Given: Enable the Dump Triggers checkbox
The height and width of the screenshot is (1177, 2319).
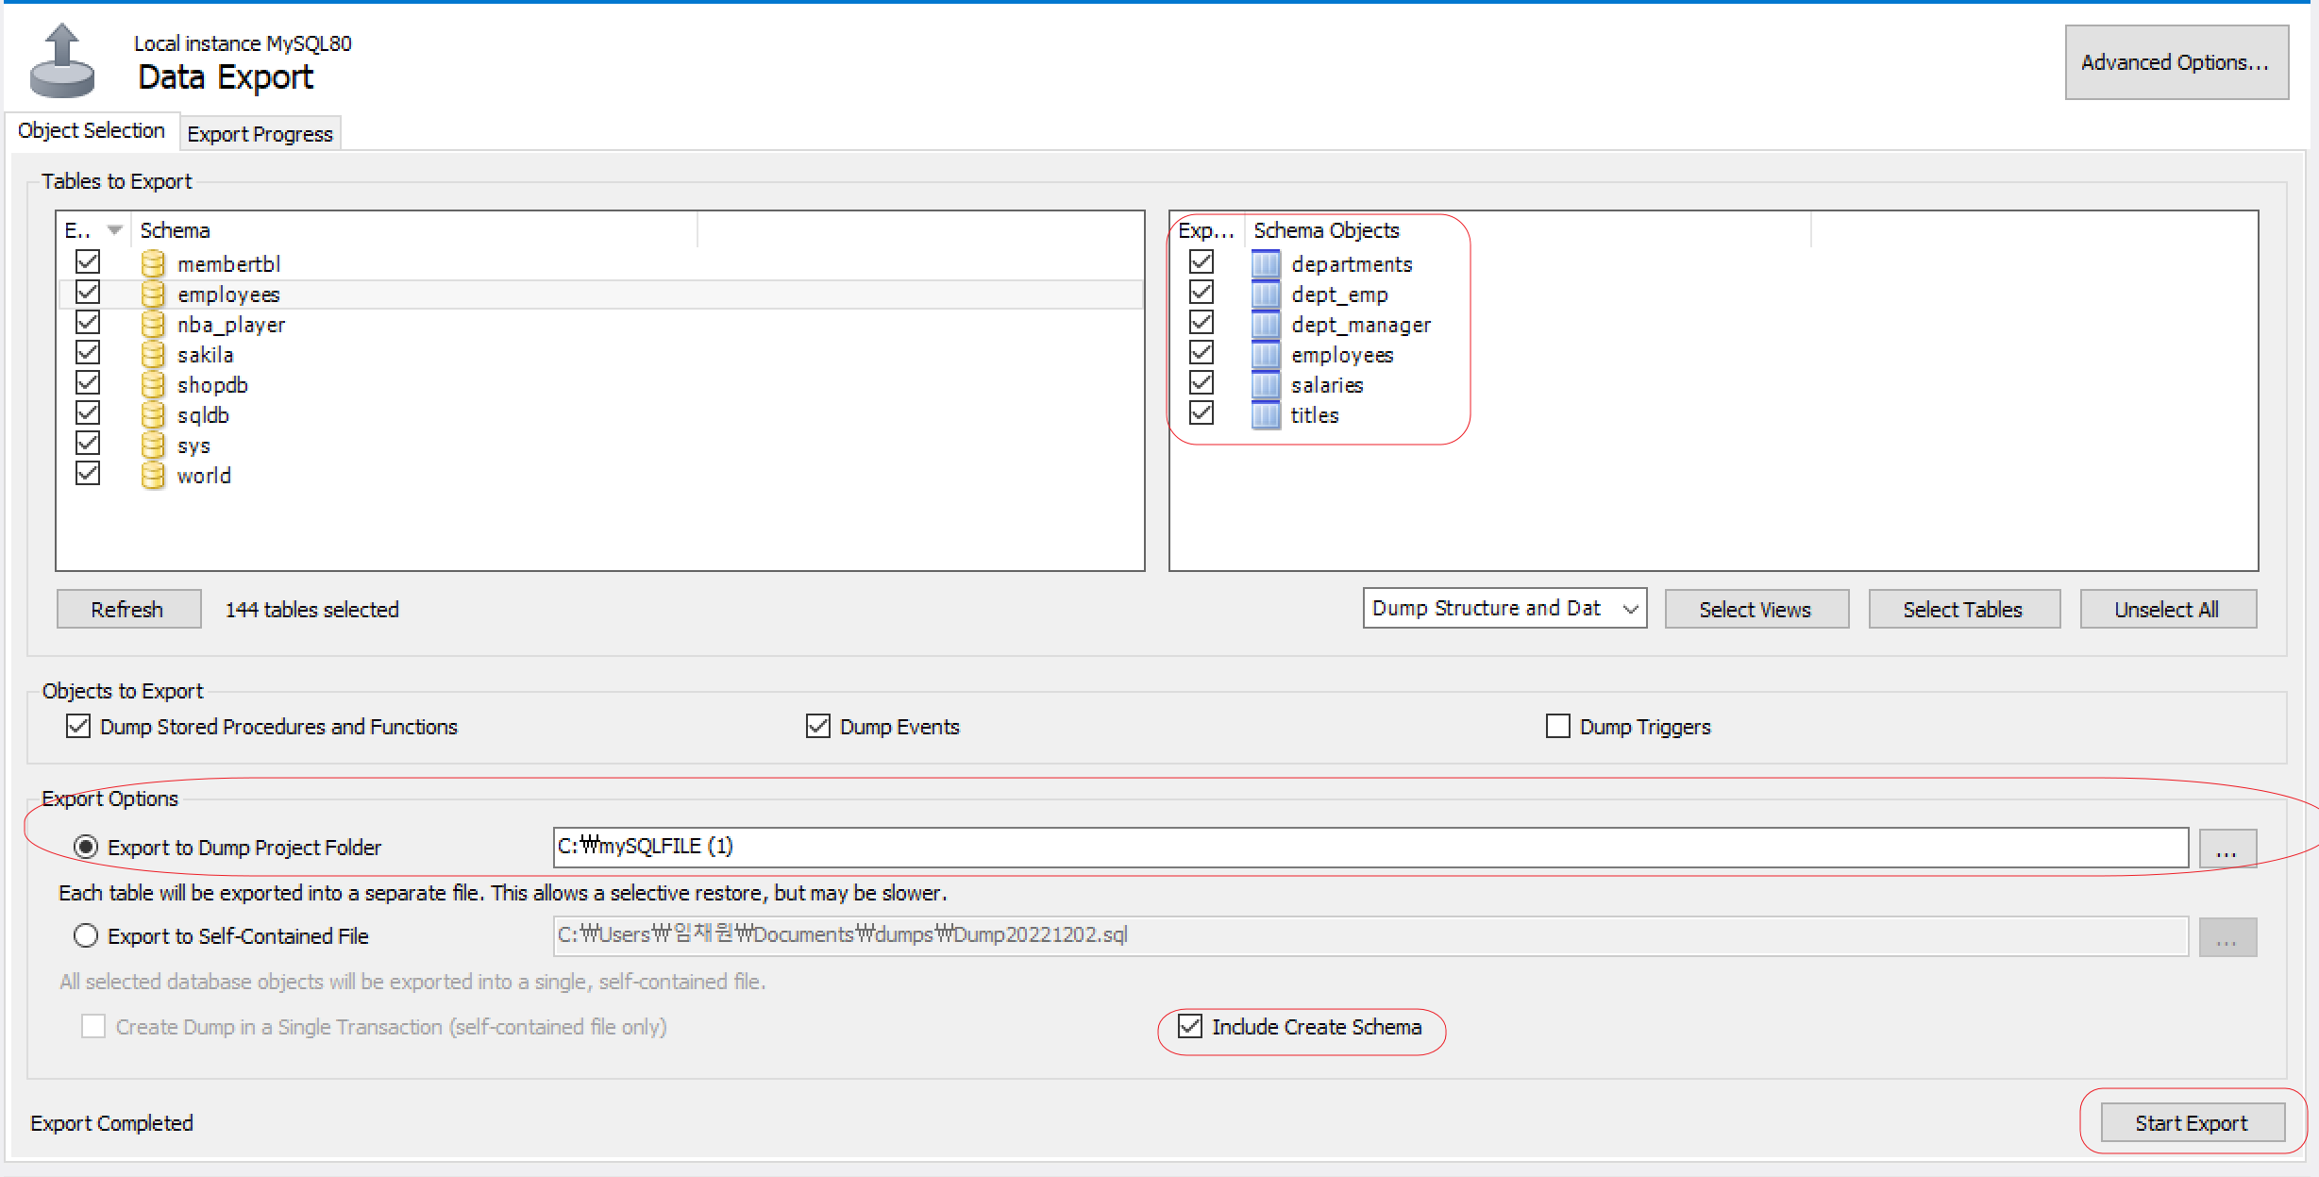Looking at the screenshot, I should pos(1558,726).
